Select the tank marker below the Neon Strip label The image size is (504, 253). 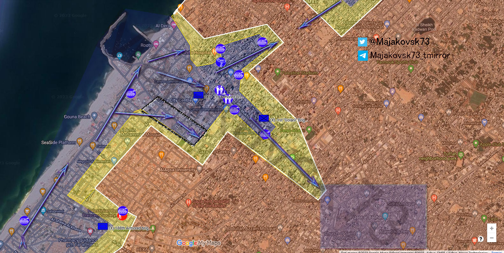pyautogui.click(x=239, y=75)
